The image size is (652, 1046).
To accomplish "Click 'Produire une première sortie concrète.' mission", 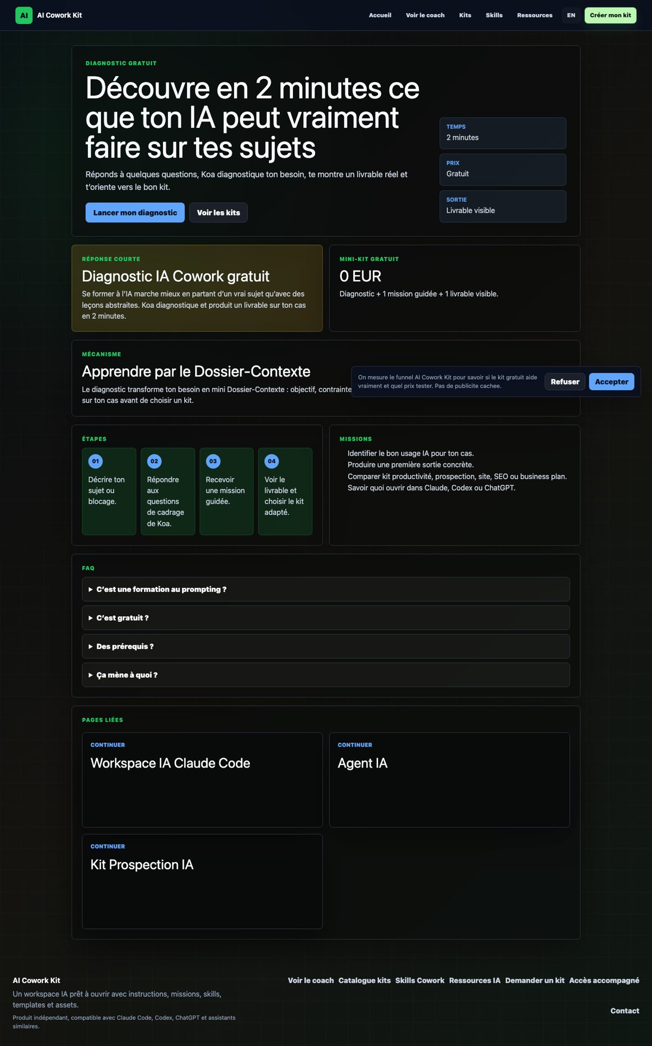I will coord(411,465).
